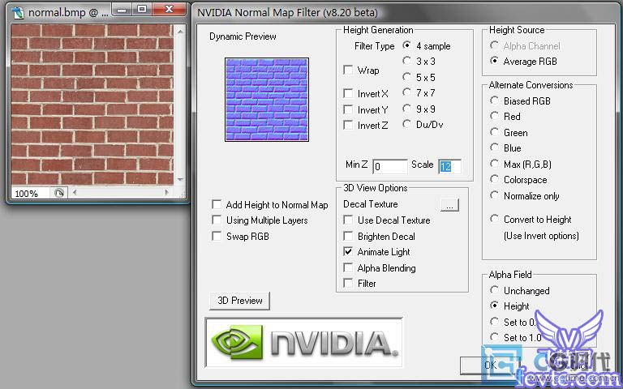This screenshot has width=623, height=389.
Task: Select the Blue alternate conversion
Action: click(494, 147)
